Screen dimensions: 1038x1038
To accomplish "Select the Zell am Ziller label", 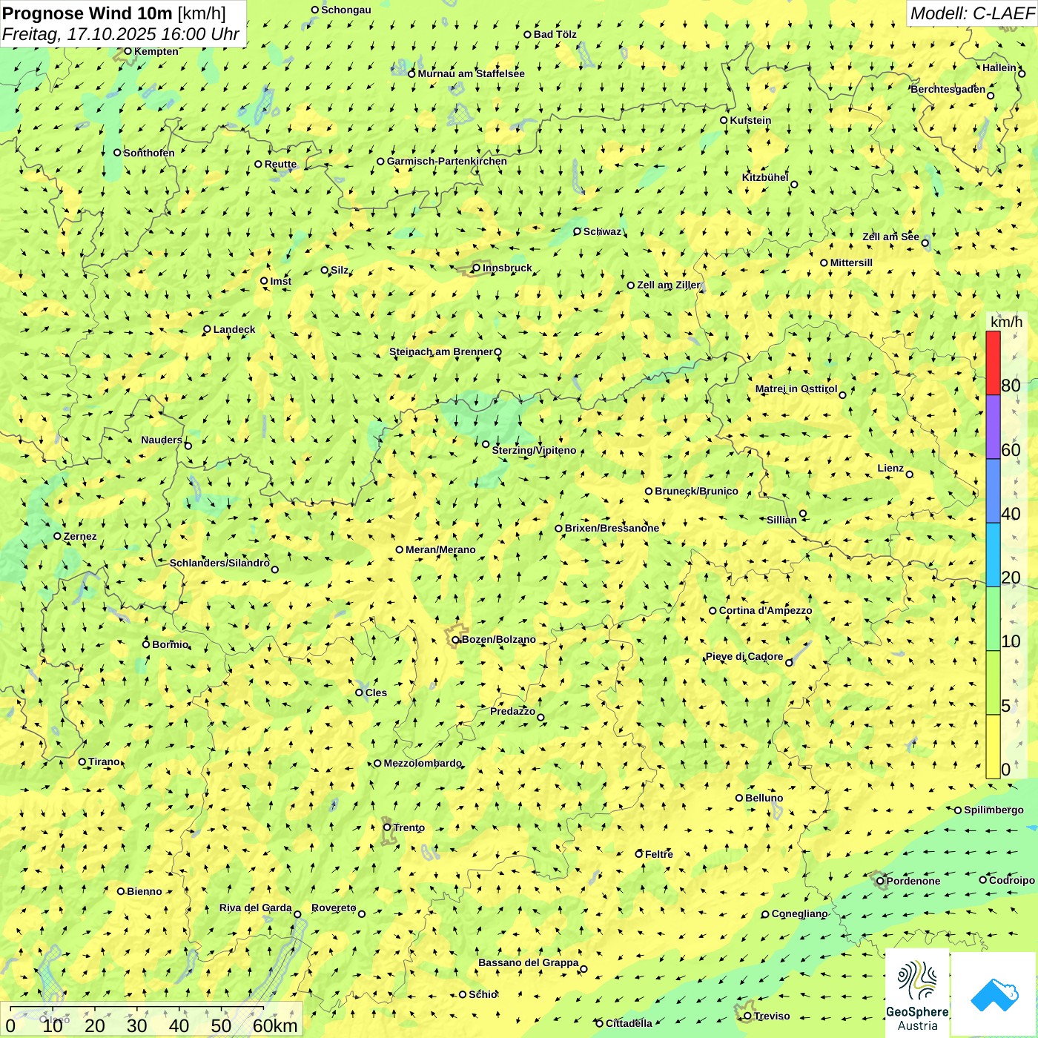I will click(x=668, y=285).
